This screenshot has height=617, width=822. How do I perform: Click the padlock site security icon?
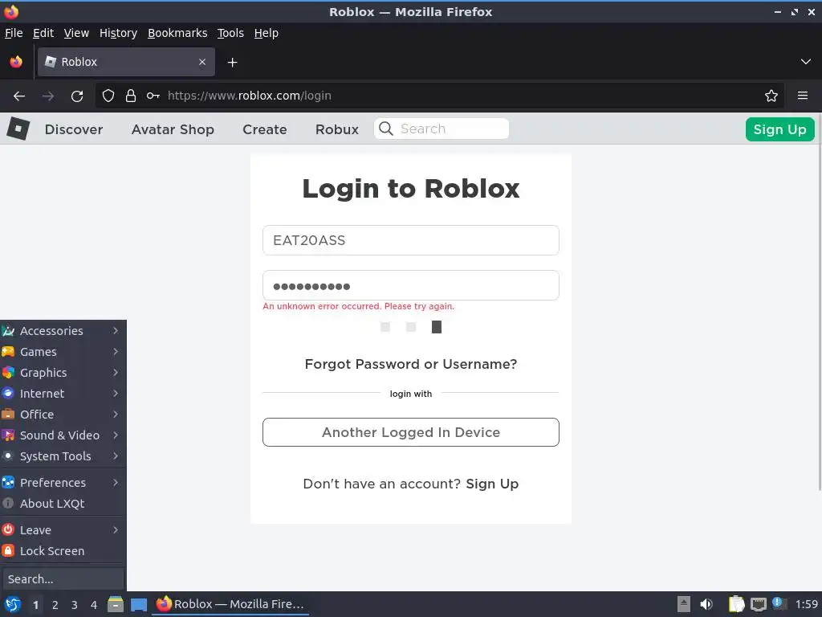[x=131, y=96]
